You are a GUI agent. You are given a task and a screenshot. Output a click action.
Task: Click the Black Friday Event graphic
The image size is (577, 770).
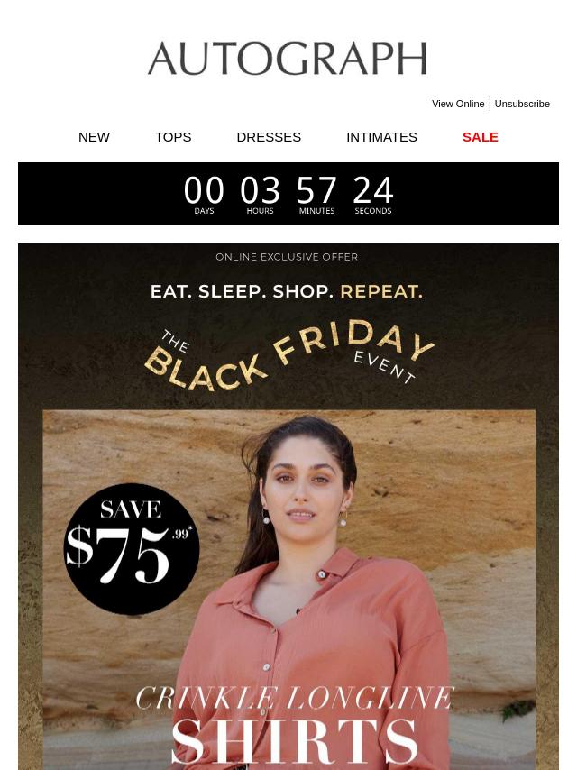click(x=288, y=354)
